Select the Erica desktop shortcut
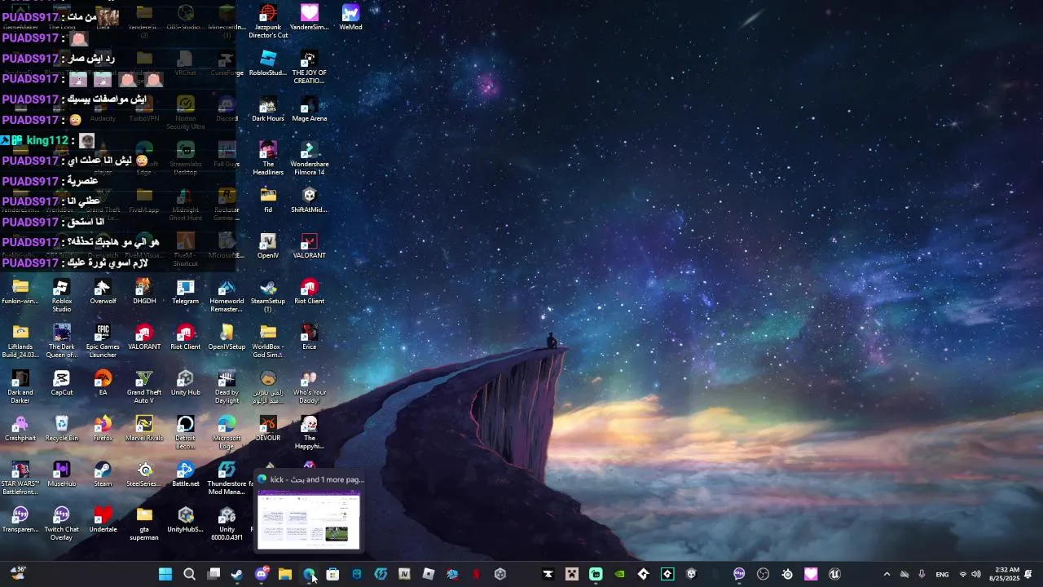Image resolution: width=1043 pixels, height=587 pixels. [x=309, y=338]
